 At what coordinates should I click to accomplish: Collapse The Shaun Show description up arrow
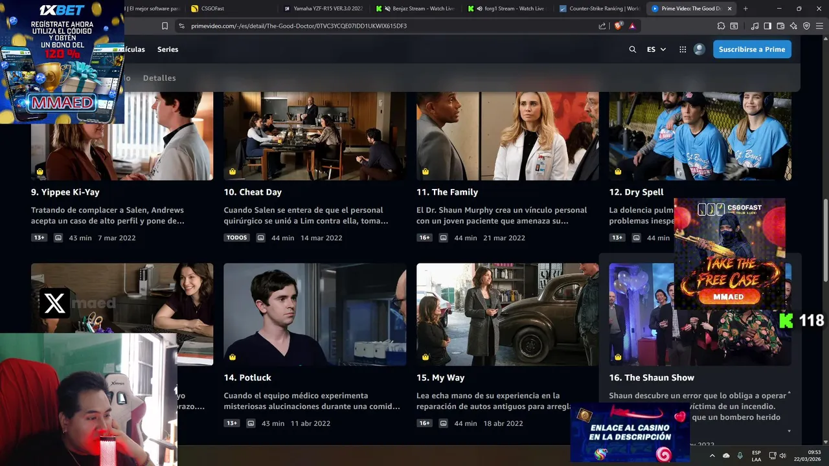coord(789,394)
